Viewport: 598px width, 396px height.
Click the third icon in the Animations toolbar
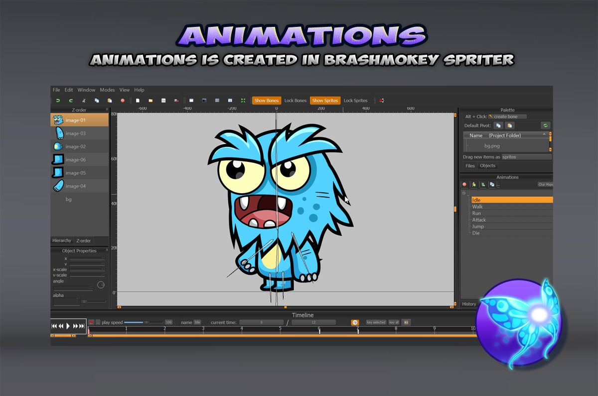483,184
